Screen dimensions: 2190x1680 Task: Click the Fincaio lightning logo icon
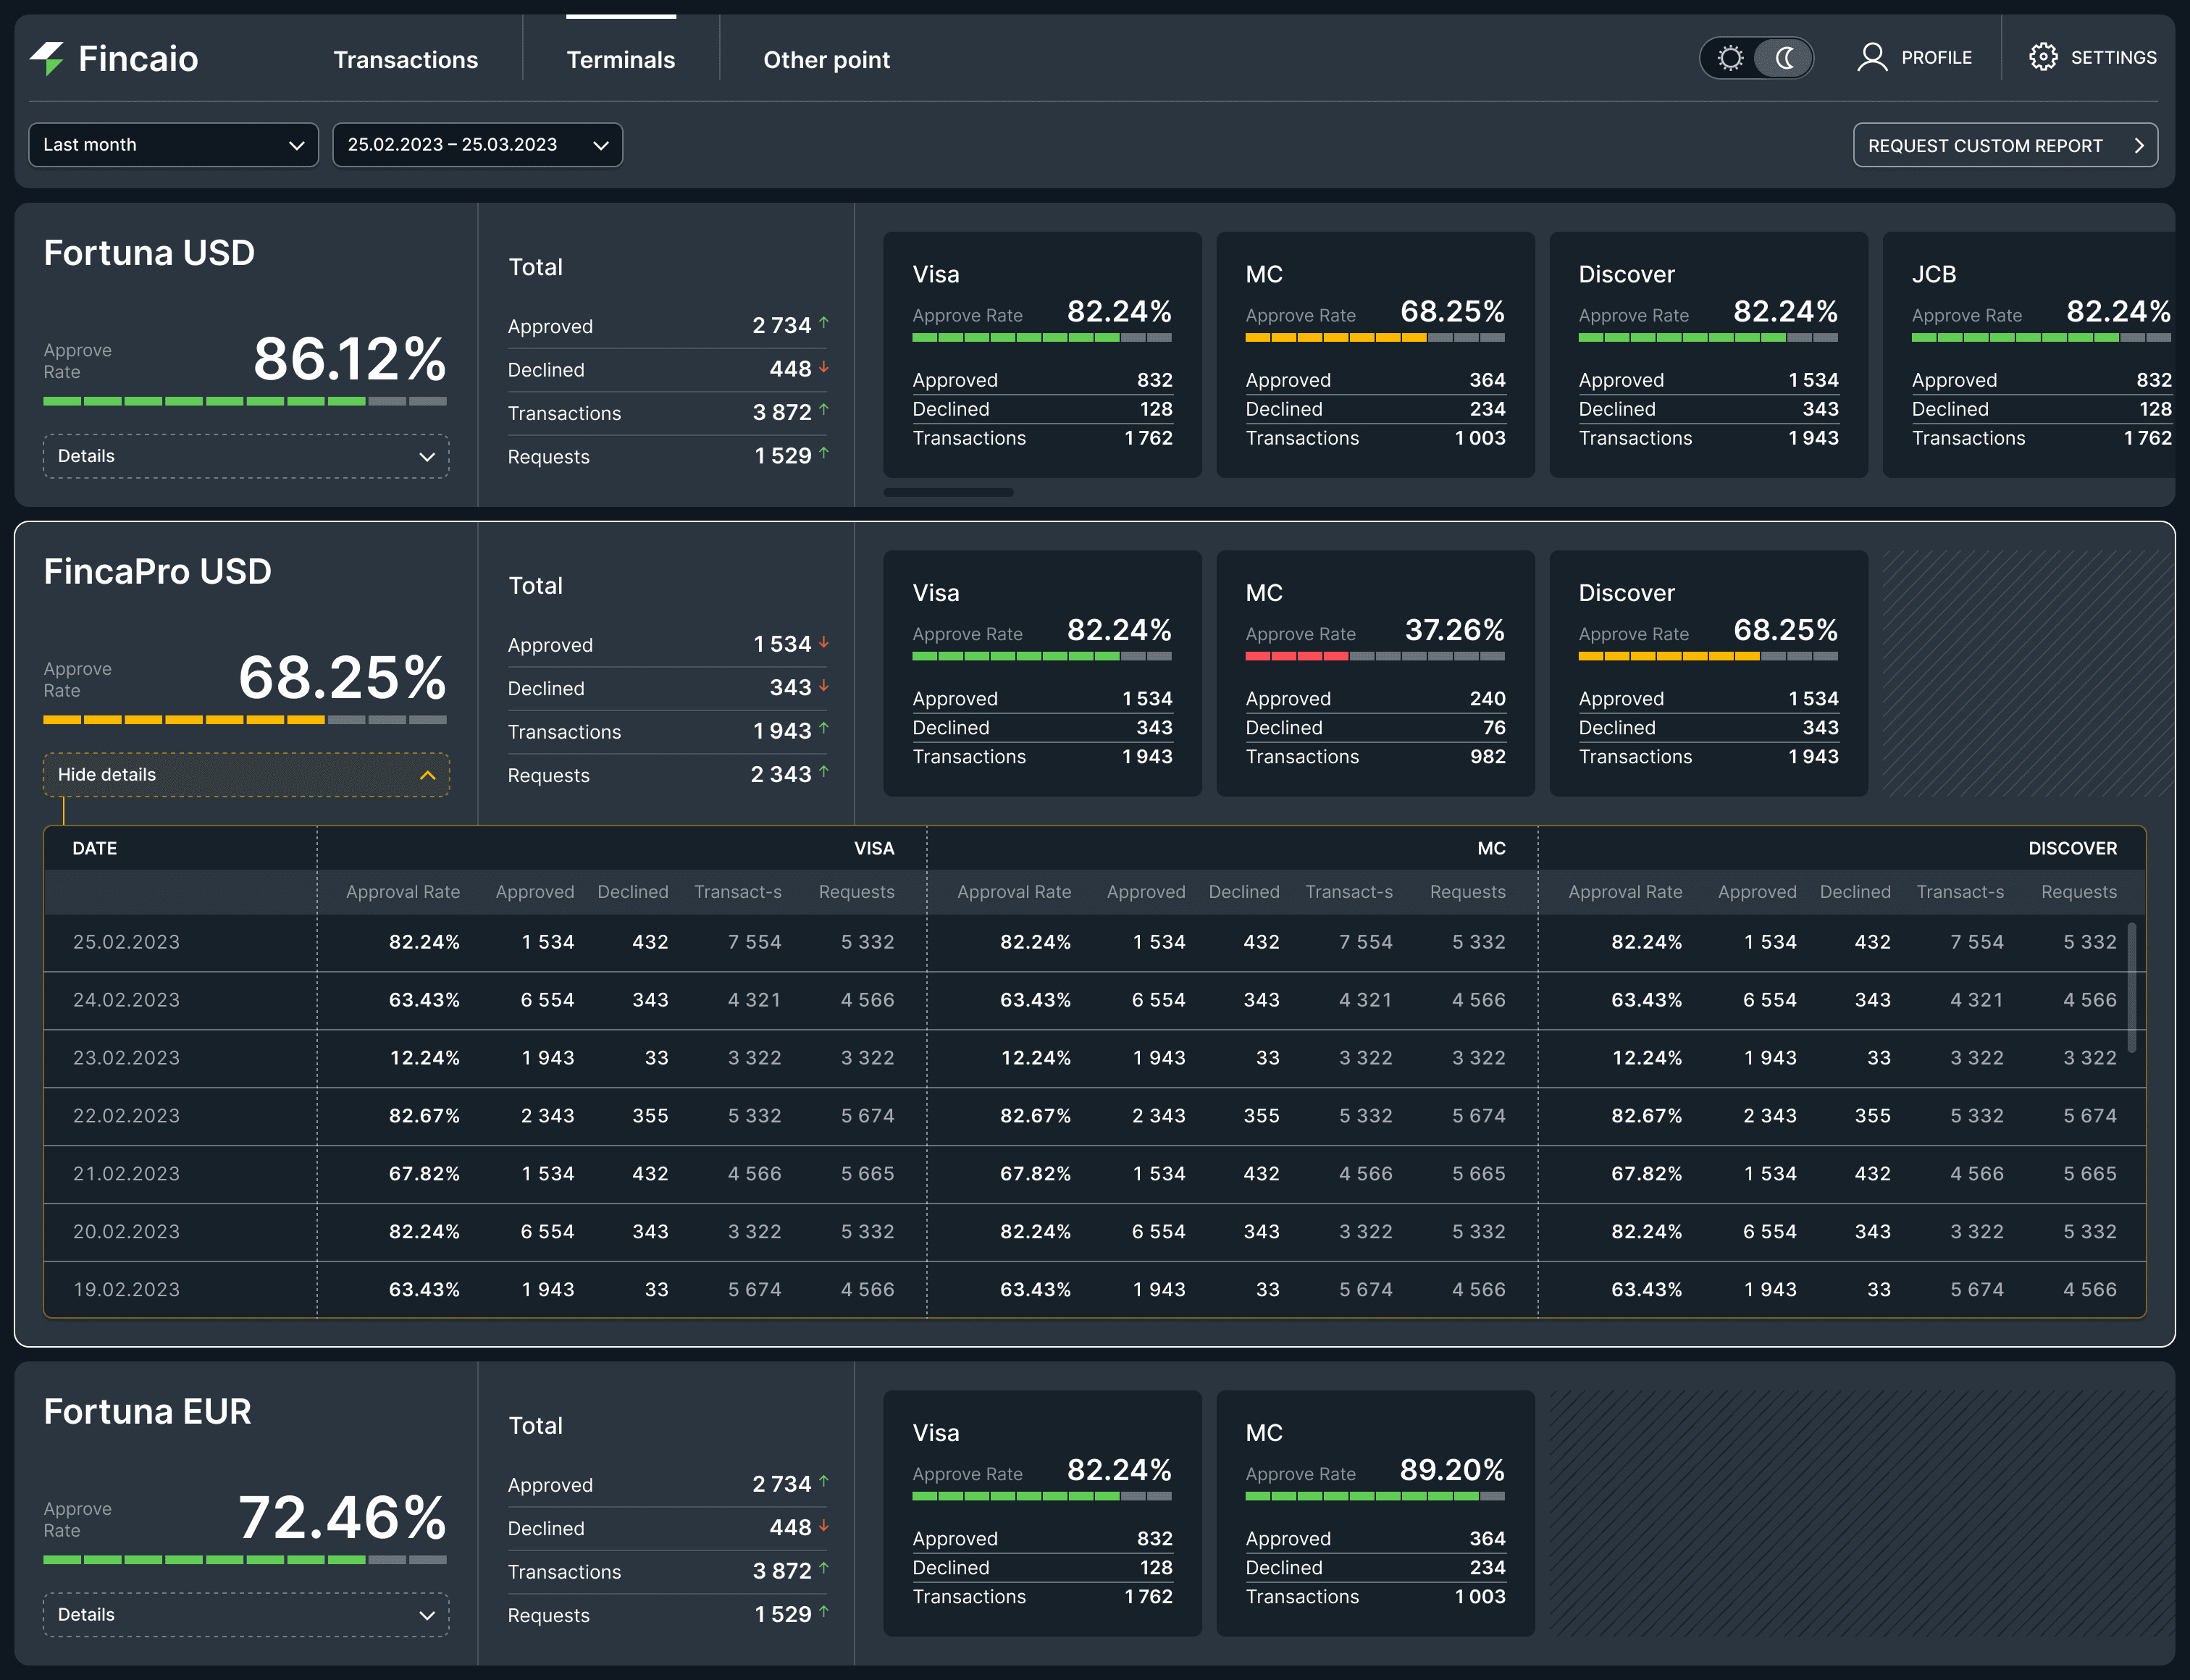pos(47,58)
